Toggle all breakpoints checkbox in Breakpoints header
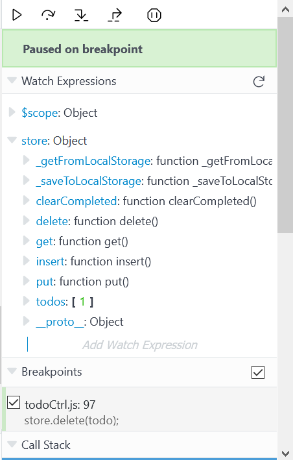The image size is (293, 460). click(258, 372)
